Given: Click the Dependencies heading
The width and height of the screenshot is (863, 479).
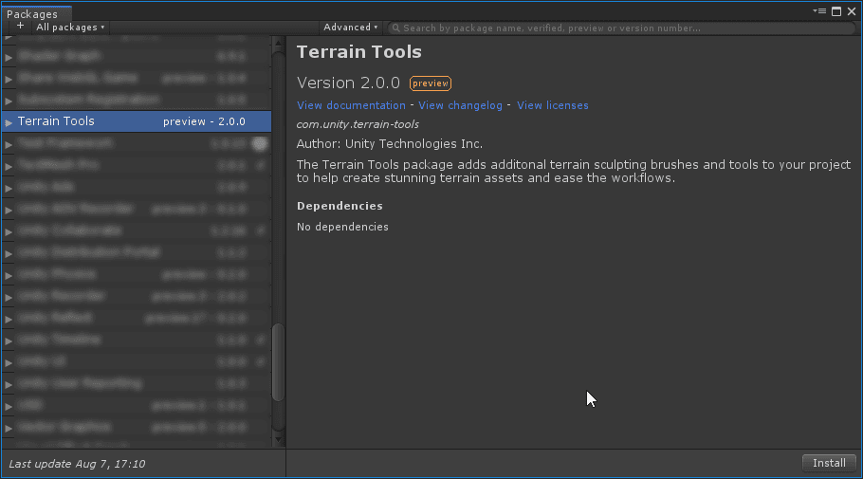Looking at the screenshot, I should coord(340,206).
